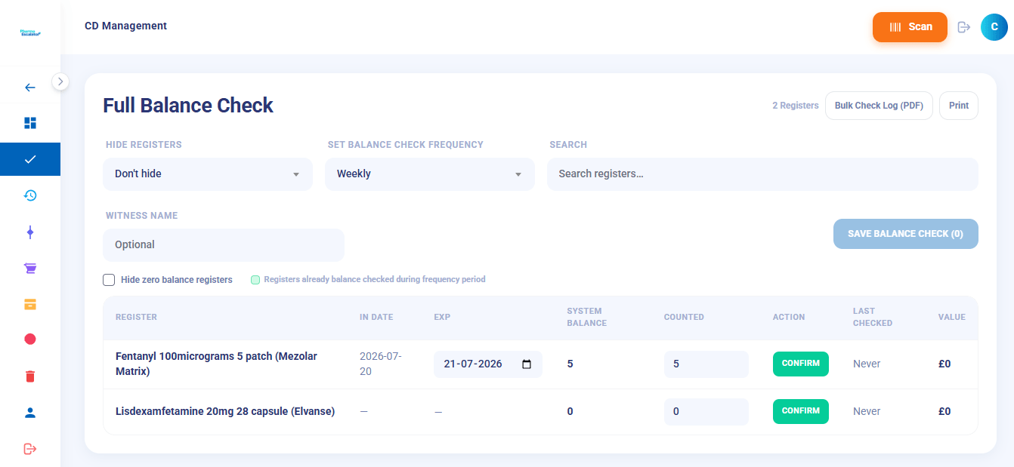Screen dimensions: 1014x467
Task: Open the balance check frequency Weekly dropdown
Action: point(430,174)
